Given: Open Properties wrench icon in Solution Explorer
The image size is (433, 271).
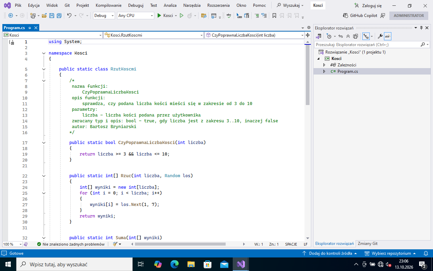Looking at the screenshot, I should (380, 36).
